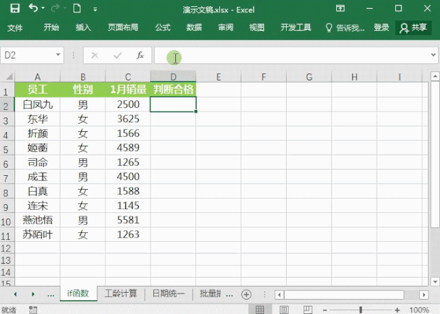440x314 pixels.
Task: Open the 数据 ribbon tab
Action: 194,27
